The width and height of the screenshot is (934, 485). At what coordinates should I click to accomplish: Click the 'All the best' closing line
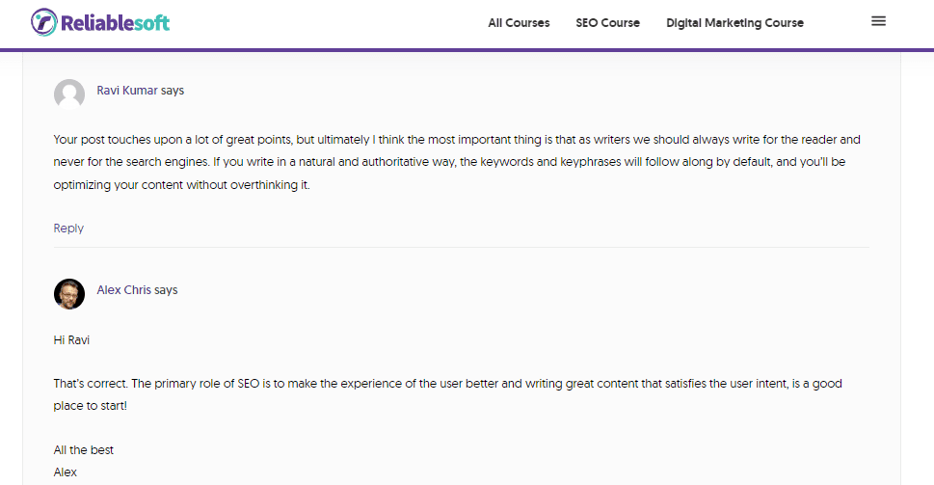(84, 450)
